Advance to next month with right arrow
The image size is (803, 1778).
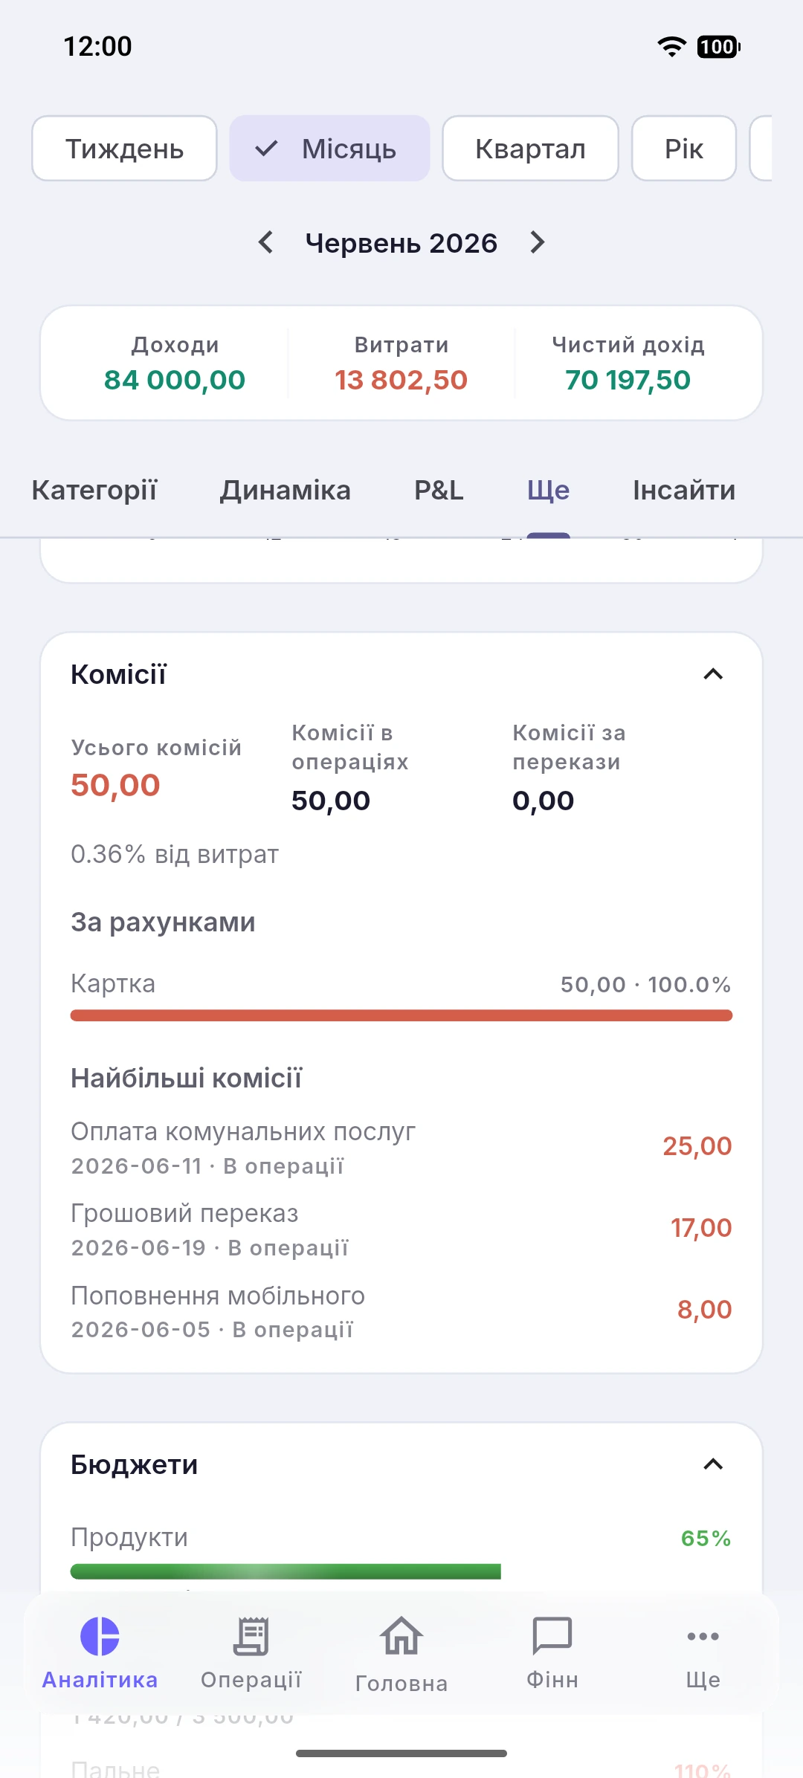tap(538, 242)
